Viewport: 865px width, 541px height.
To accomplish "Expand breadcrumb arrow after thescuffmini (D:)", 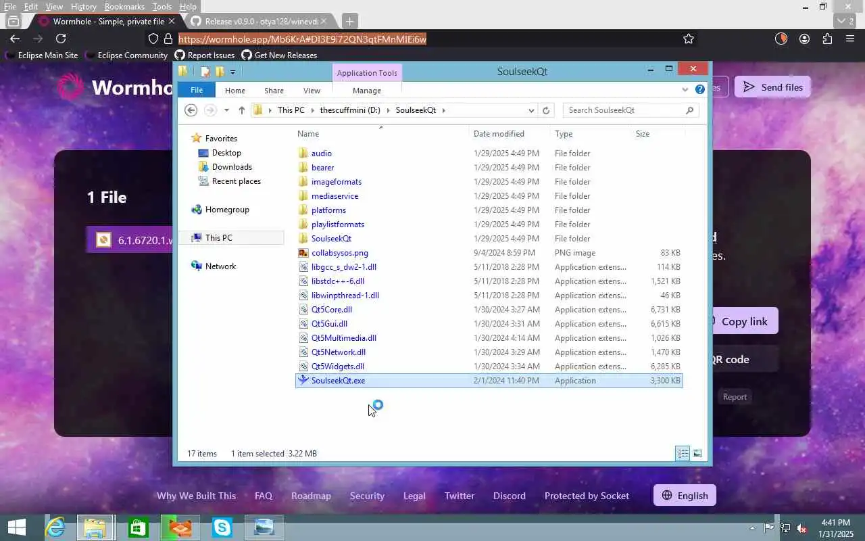I will tap(387, 110).
